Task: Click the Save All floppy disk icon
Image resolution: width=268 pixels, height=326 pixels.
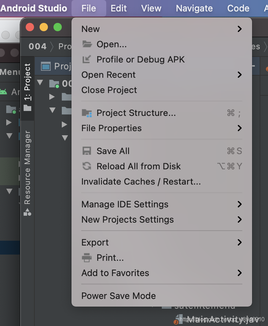Action: pyautogui.click(x=87, y=151)
